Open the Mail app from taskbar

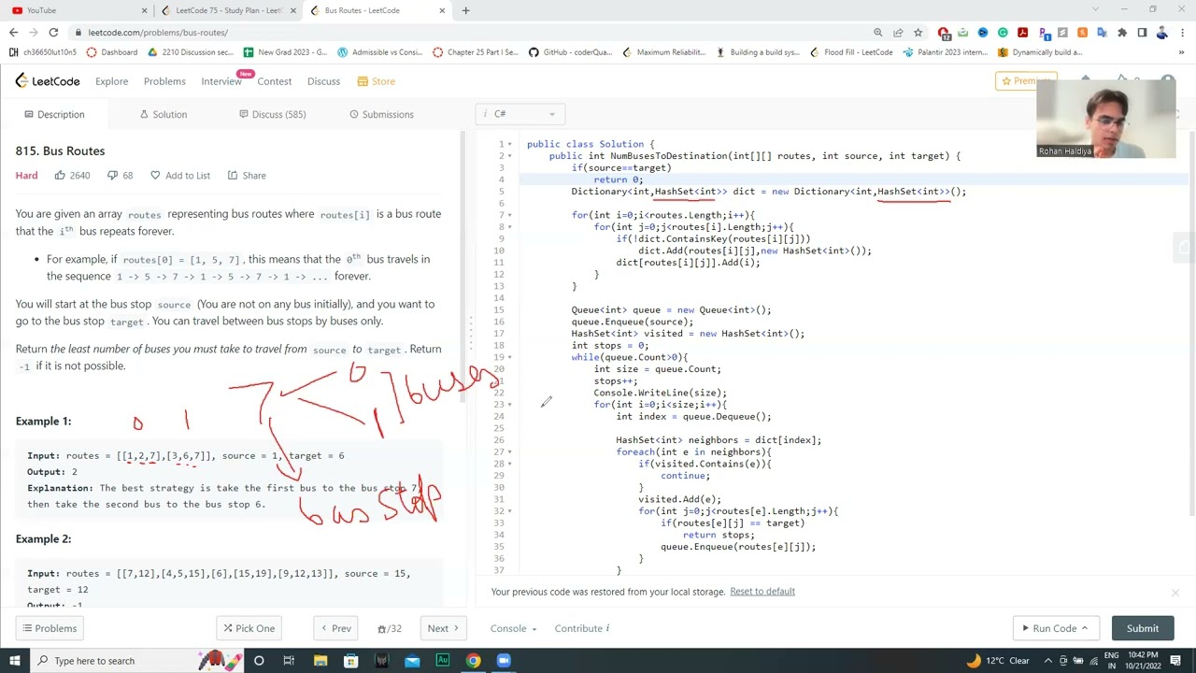coord(412,661)
